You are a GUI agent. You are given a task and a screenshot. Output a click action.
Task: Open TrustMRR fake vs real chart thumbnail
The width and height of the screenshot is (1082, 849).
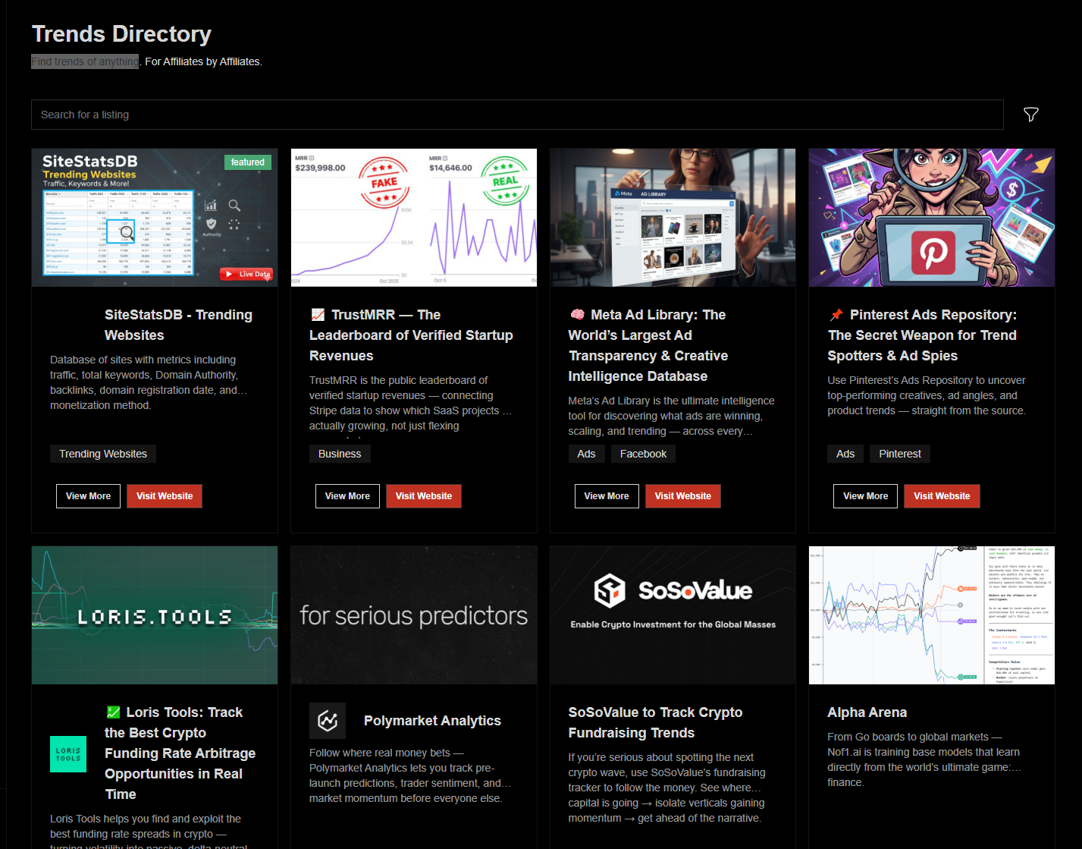(414, 218)
